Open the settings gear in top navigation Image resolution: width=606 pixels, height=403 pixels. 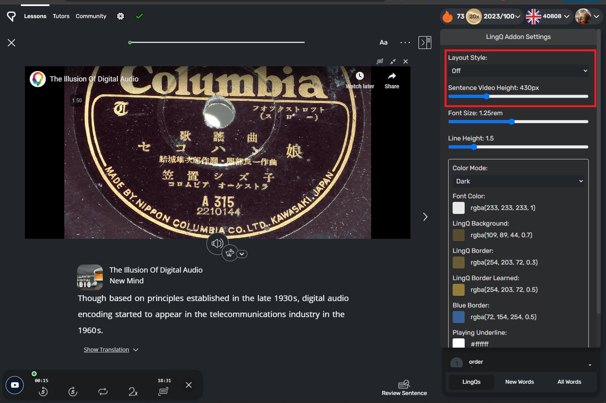point(120,16)
